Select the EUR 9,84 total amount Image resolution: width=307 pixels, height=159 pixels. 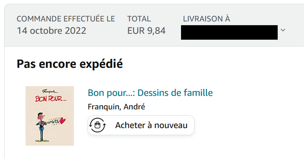pyautogui.click(x=147, y=31)
